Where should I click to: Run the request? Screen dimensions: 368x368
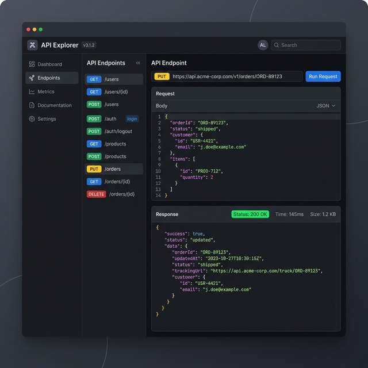[323, 76]
